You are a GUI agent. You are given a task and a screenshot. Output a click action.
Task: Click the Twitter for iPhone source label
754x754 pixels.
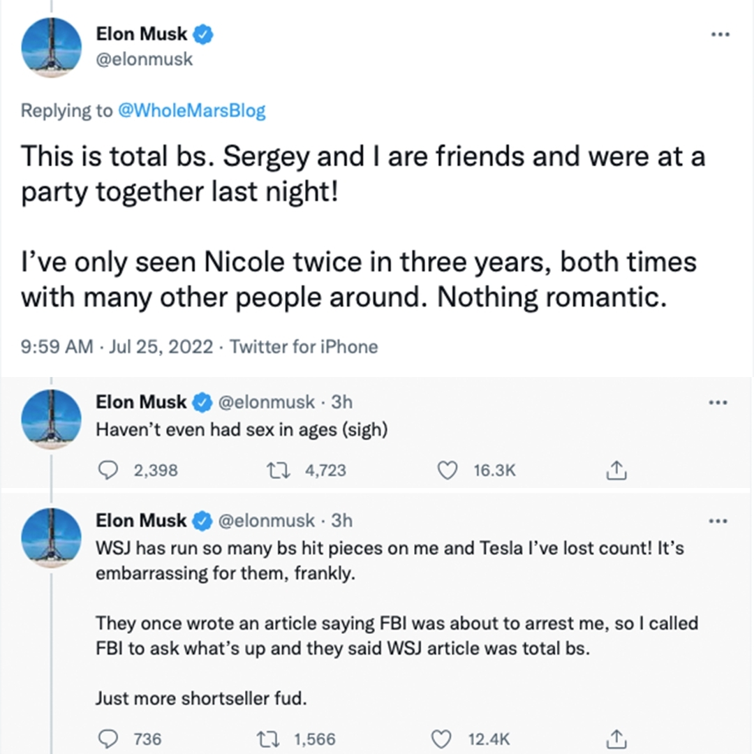click(x=304, y=346)
